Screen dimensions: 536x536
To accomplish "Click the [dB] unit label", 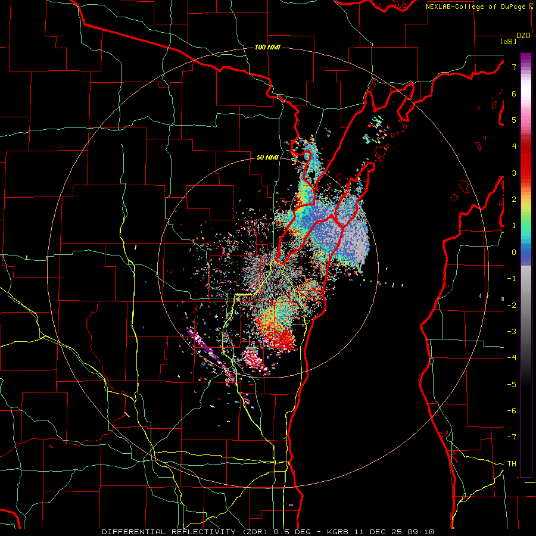I will (x=509, y=42).
